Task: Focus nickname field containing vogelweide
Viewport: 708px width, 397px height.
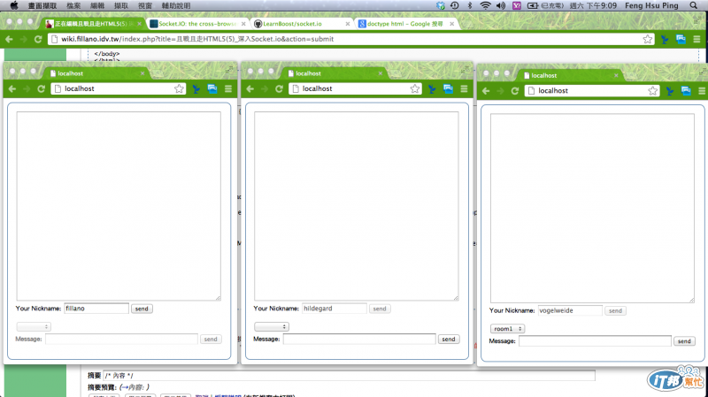Action: pyautogui.click(x=570, y=311)
